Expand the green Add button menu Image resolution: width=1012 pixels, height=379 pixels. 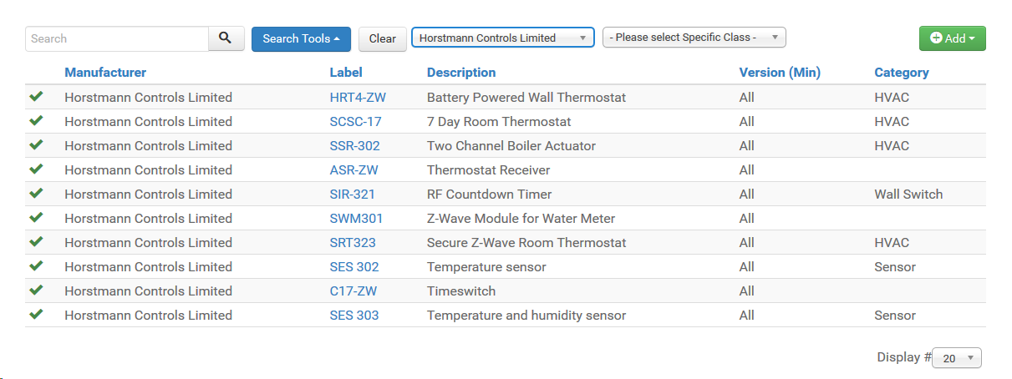coord(953,38)
